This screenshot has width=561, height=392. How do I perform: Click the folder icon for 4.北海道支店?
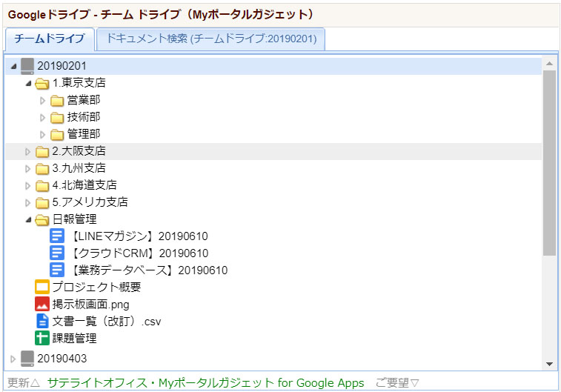coord(42,186)
